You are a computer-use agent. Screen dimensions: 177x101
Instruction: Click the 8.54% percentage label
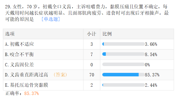(x=151, y=54)
